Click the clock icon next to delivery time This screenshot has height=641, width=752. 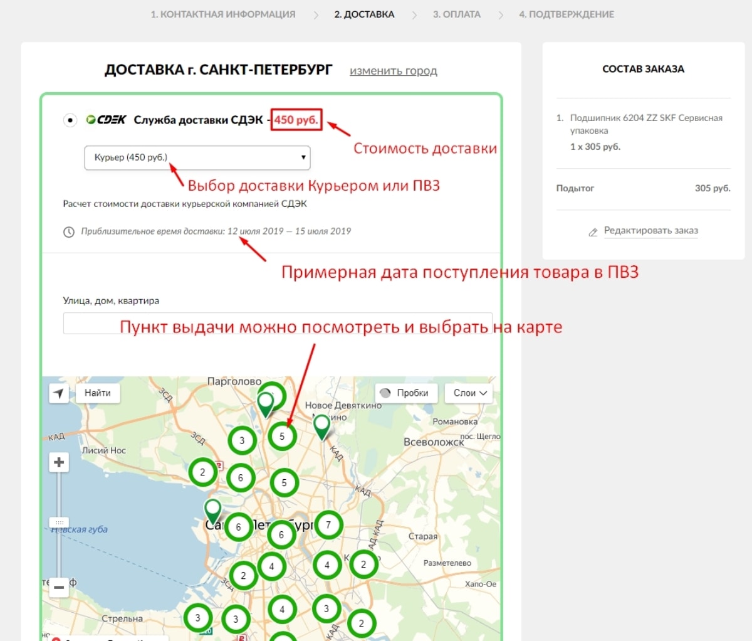coord(69,232)
